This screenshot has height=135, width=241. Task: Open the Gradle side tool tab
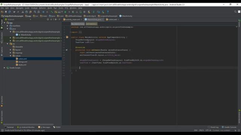point(239,23)
